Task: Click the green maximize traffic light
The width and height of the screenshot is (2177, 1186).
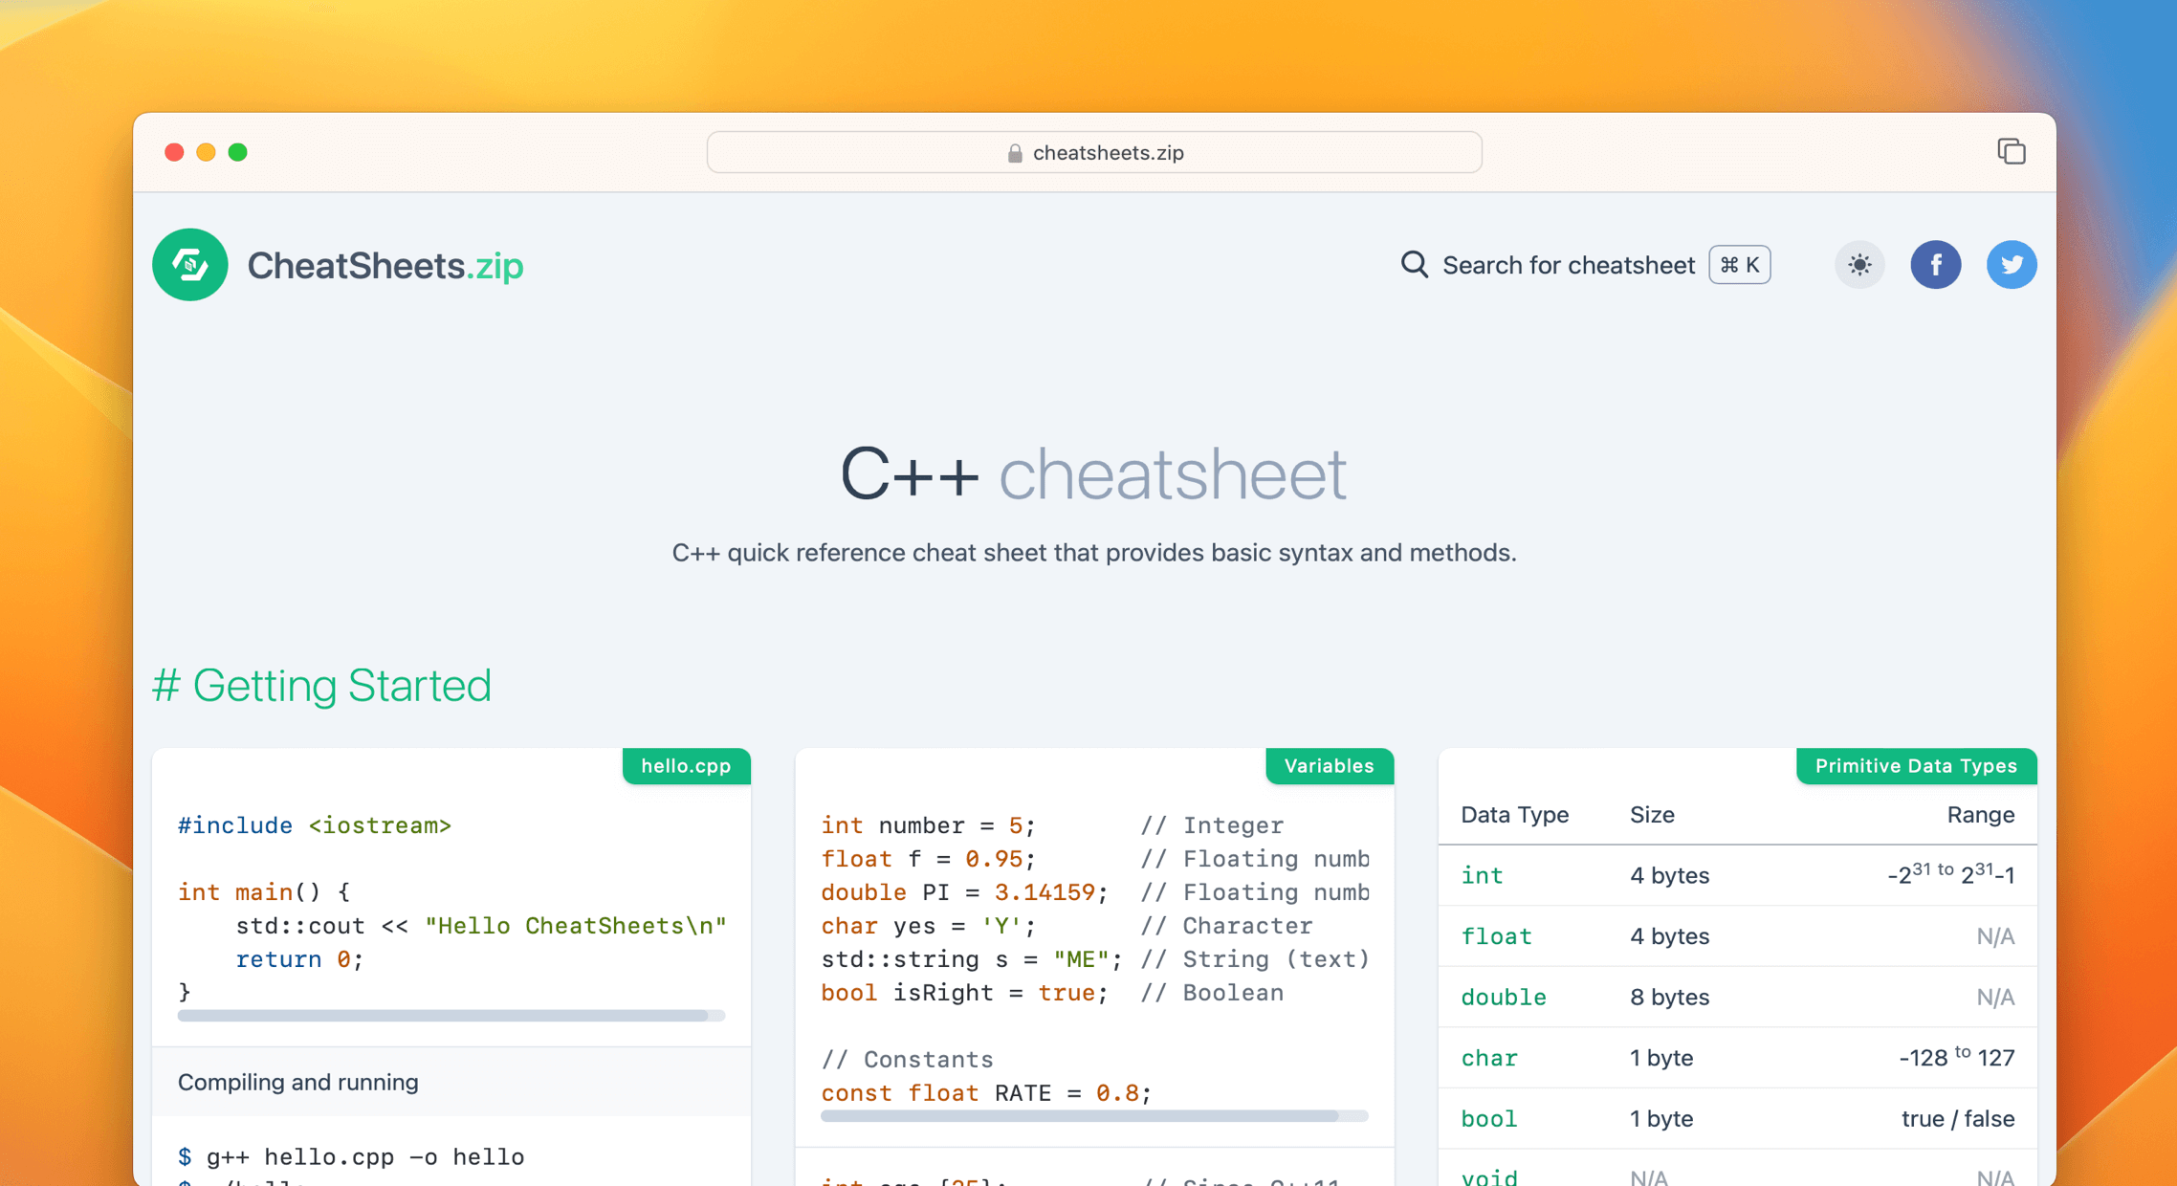Action: [239, 152]
